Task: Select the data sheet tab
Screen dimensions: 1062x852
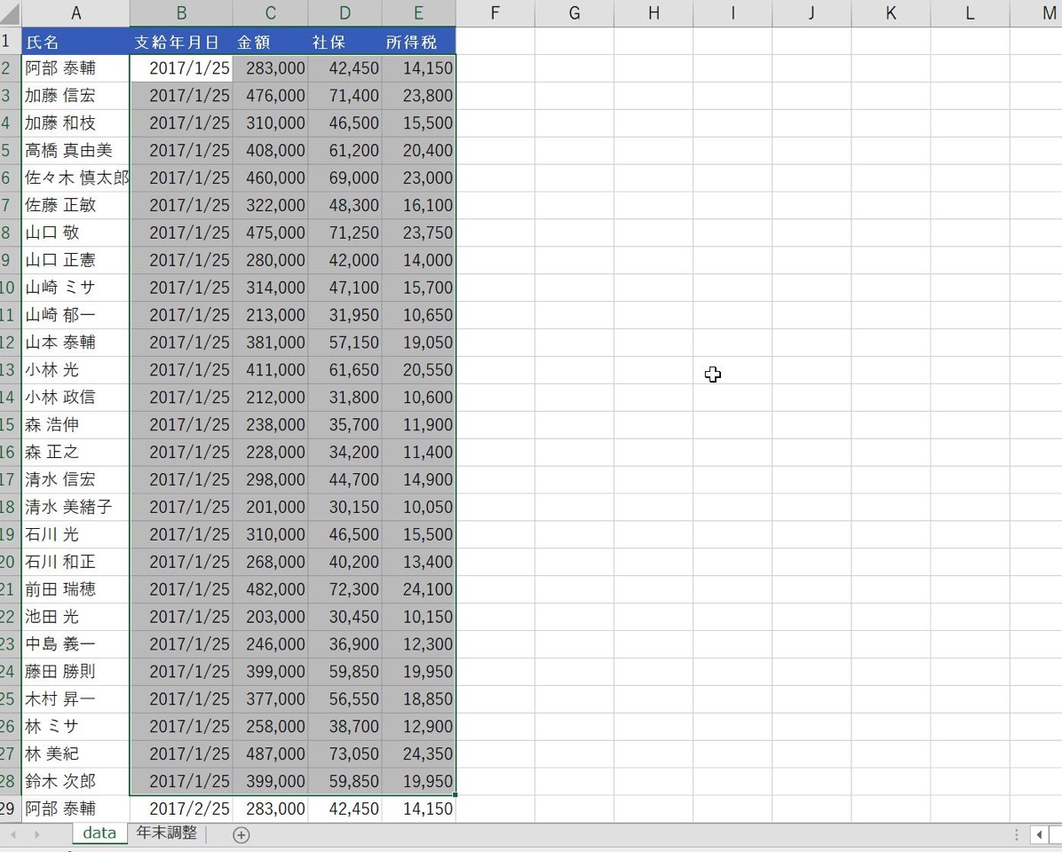Action: (x=99, y=832)
